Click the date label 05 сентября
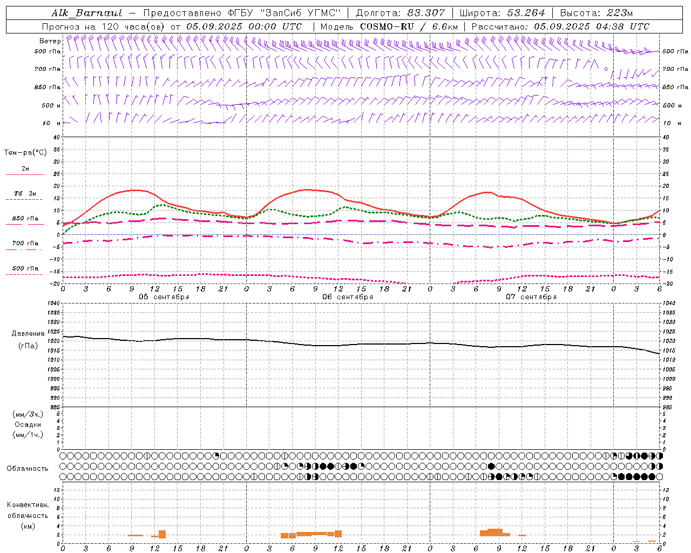This screenshot has width=691, height=553. click(x=164, y=297)
